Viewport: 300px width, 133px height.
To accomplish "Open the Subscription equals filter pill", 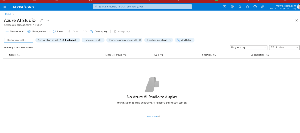I will click(58, 40).
